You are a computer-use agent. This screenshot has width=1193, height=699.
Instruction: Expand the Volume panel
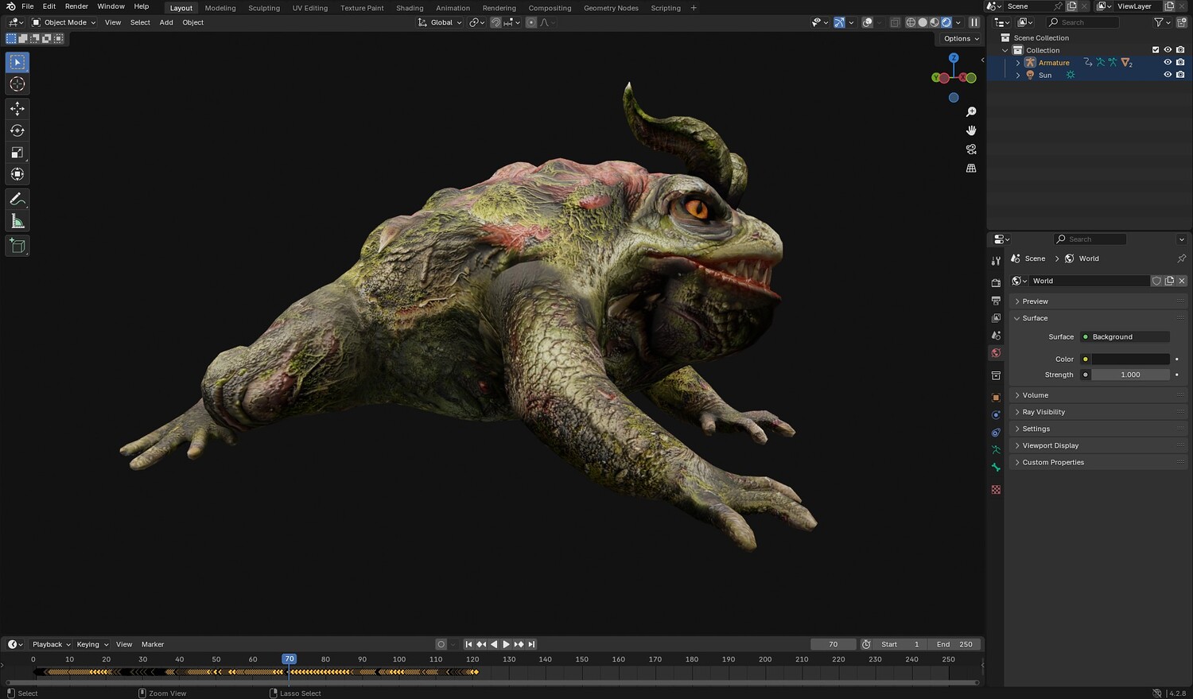[1035, 395]
